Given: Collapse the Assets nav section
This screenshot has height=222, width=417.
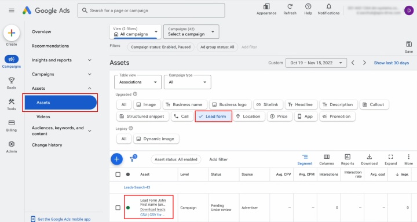Looking at the screenshot, I should pos(90,88).
